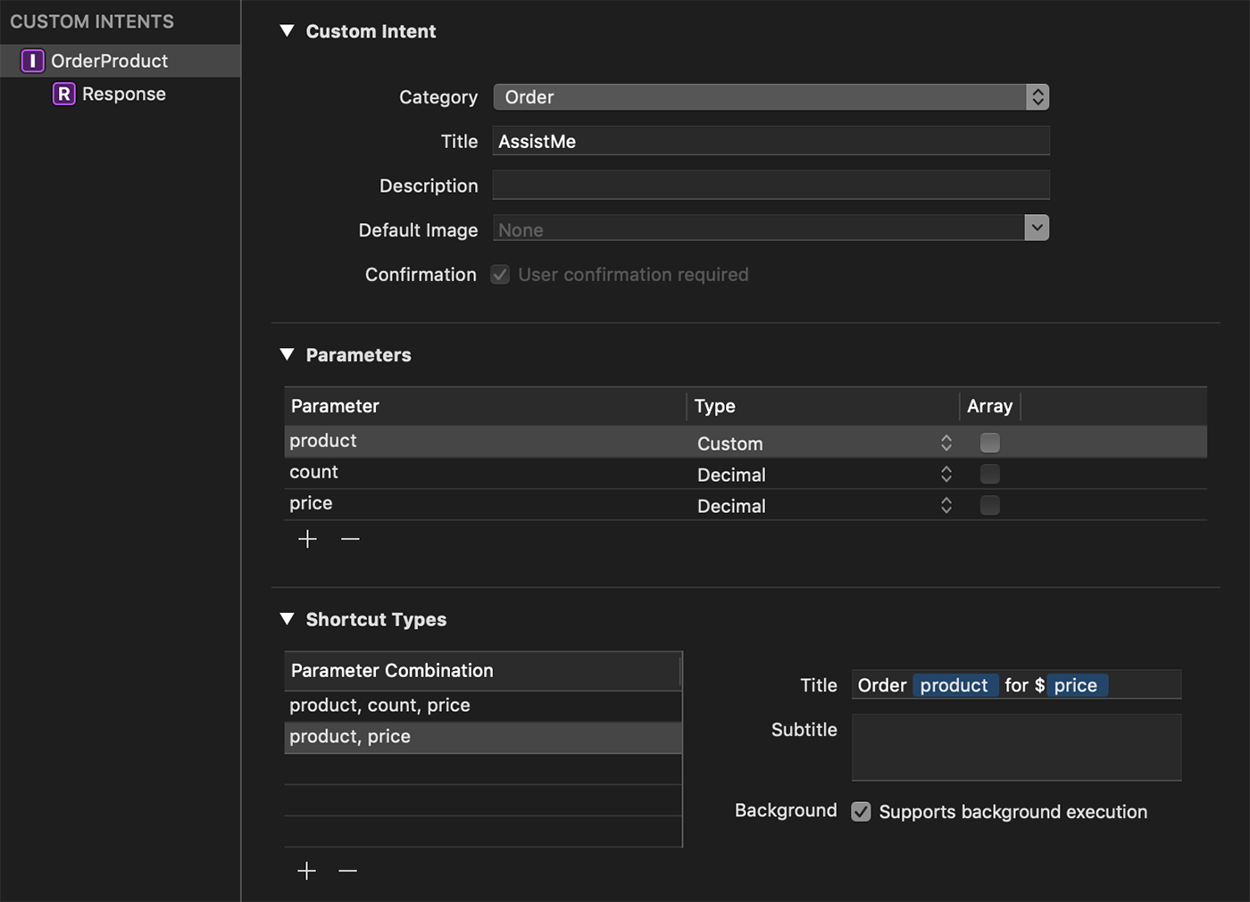Open the Category dropdown showing Order
1250x902 pixels.
tap(771, 97)
